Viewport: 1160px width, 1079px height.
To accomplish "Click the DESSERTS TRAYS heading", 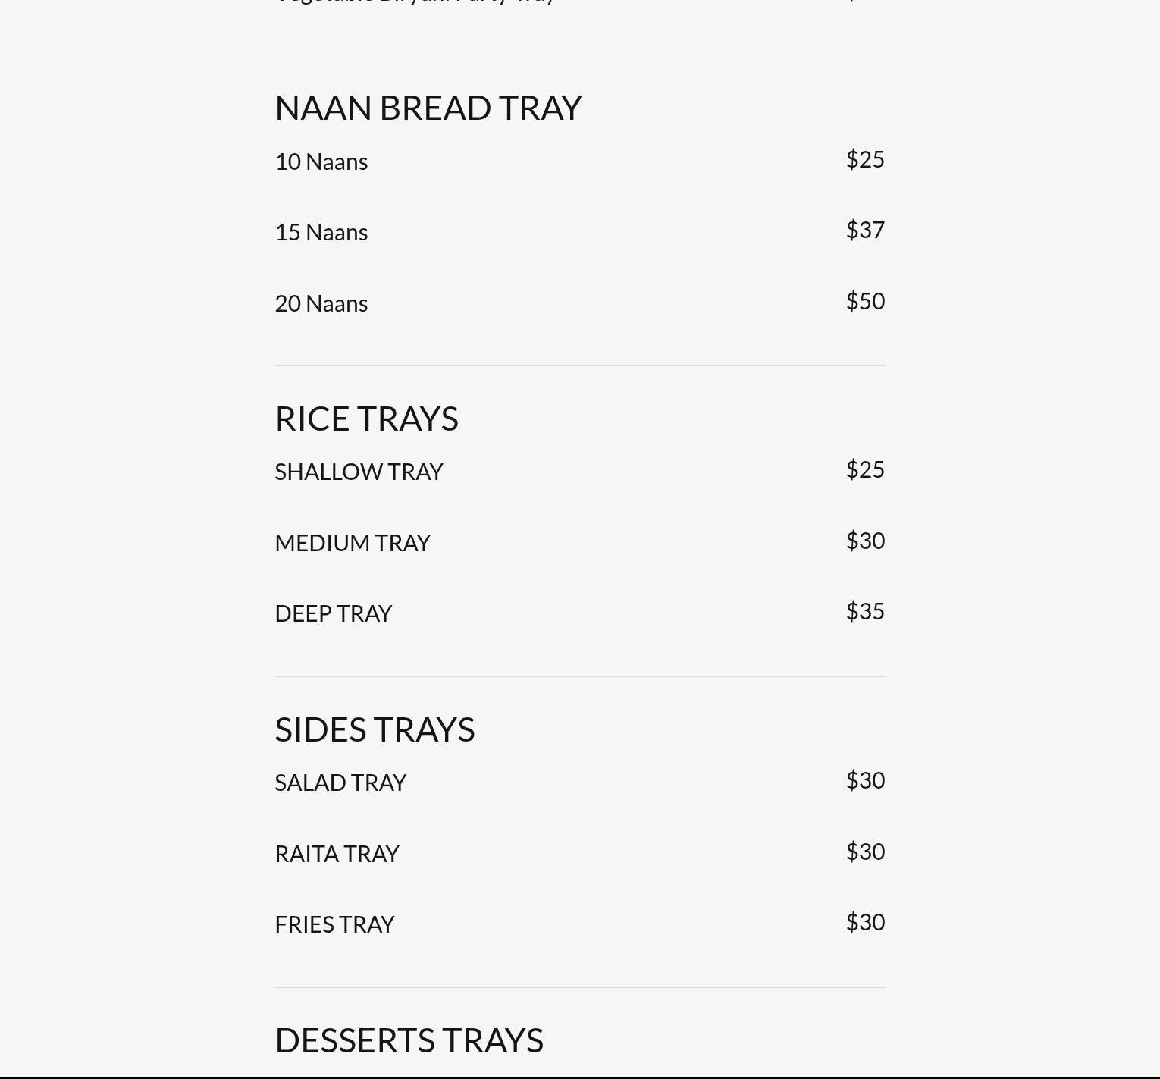I will click(409, 1040).
